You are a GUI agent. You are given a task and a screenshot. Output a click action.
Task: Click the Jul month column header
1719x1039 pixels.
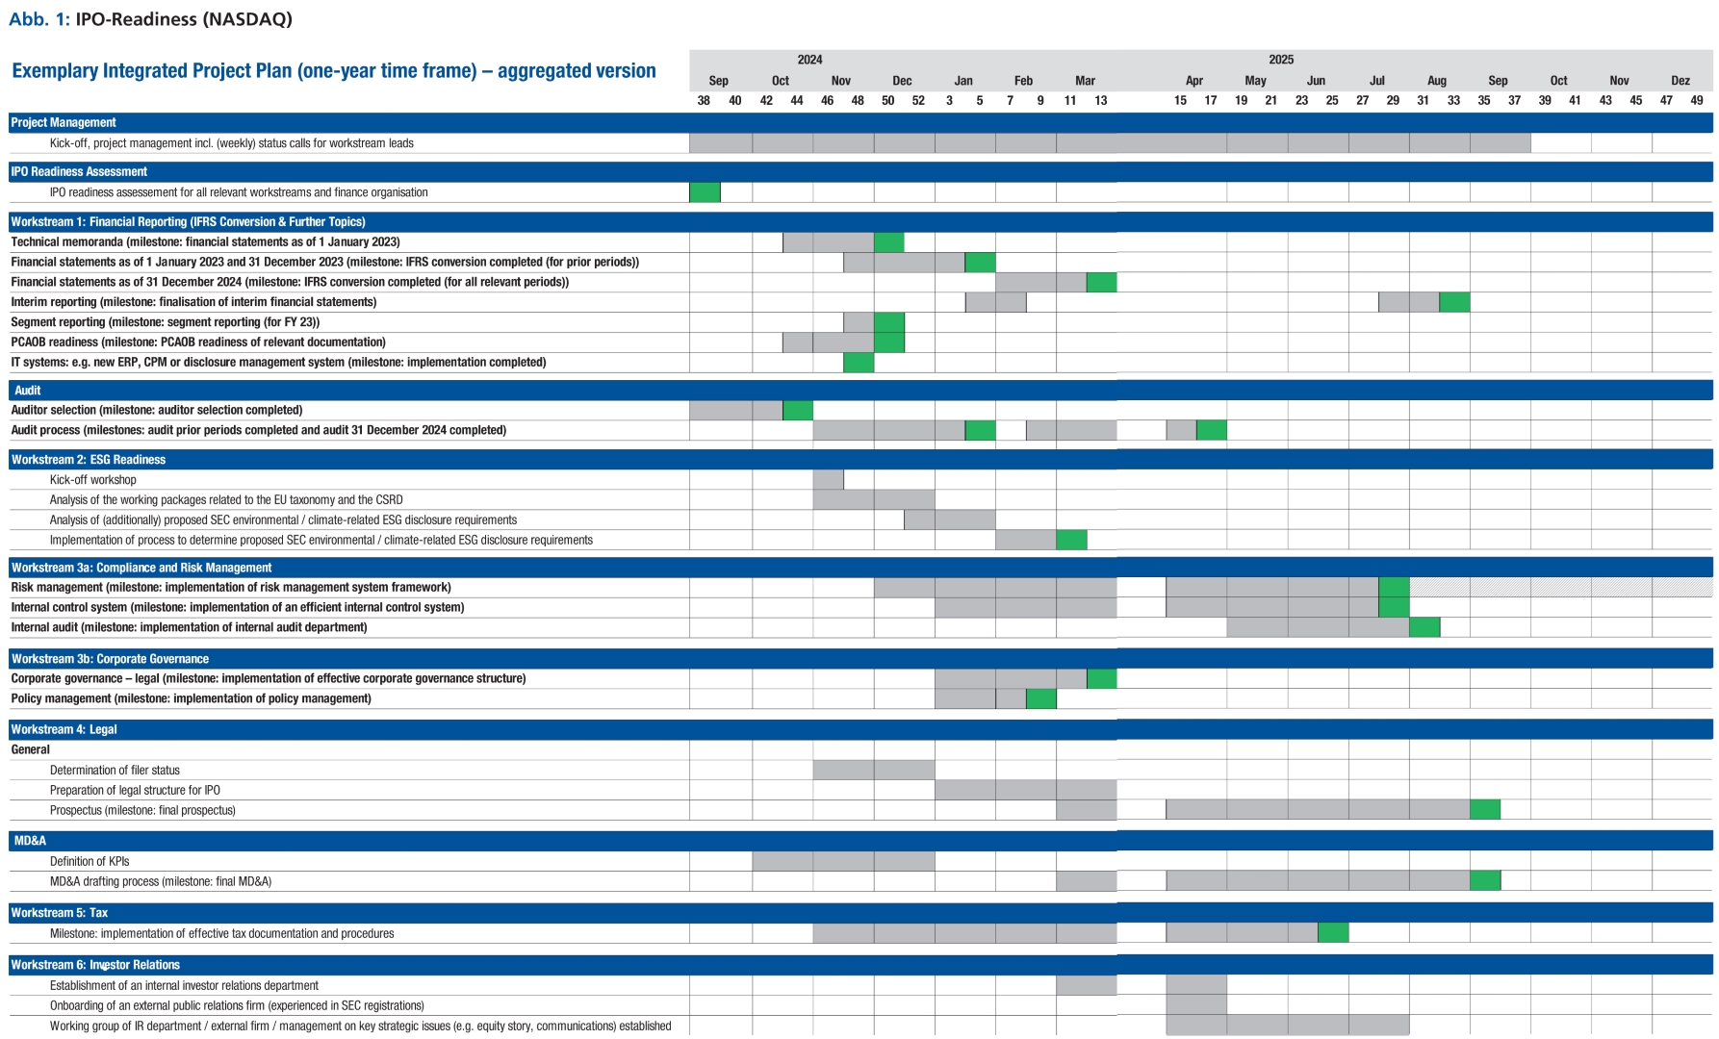(1377, 81)
